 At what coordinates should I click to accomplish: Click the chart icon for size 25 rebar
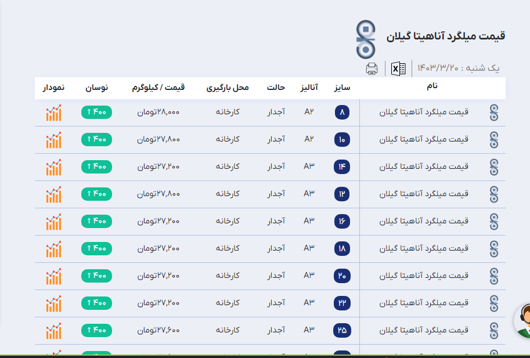53,331
